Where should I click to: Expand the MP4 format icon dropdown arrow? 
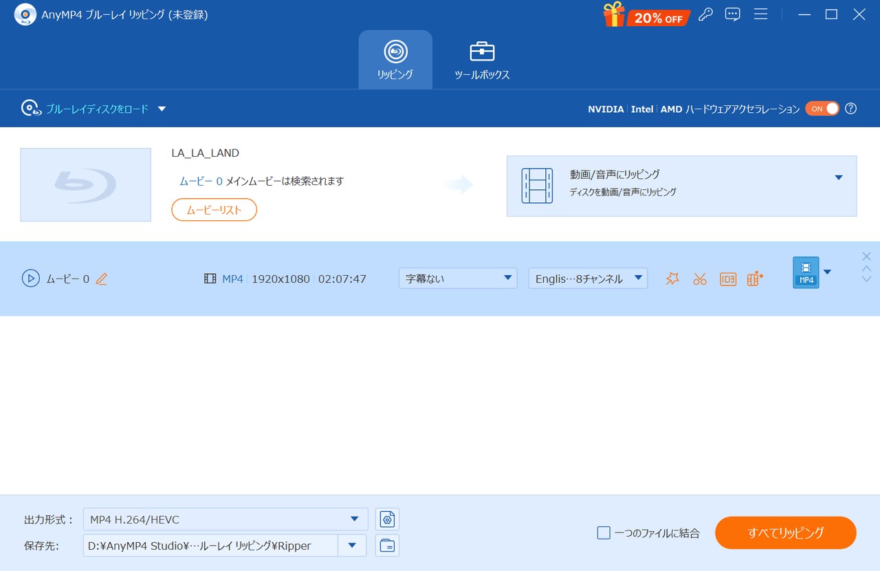(x=827, y=272)
